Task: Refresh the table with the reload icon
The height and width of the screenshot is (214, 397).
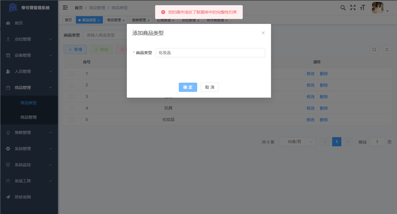Action: coord(387,50)
